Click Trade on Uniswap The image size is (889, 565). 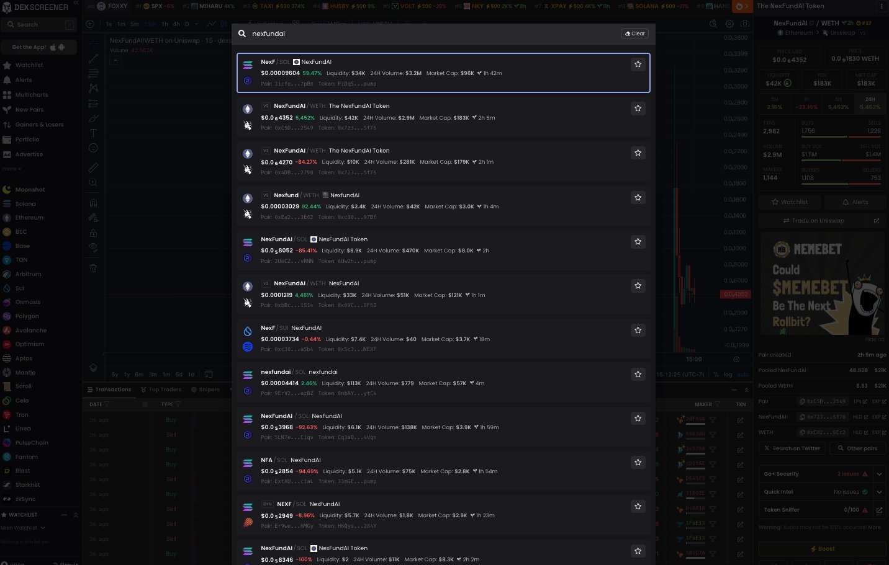813,221
